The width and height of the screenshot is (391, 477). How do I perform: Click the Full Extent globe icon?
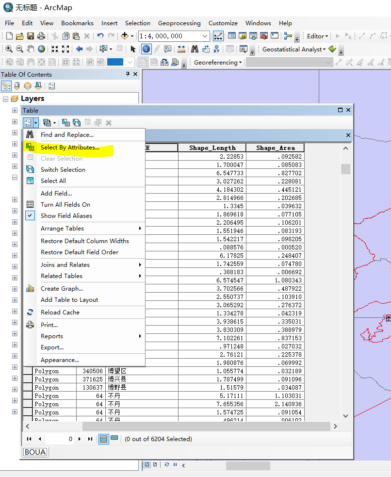point(42,49)
